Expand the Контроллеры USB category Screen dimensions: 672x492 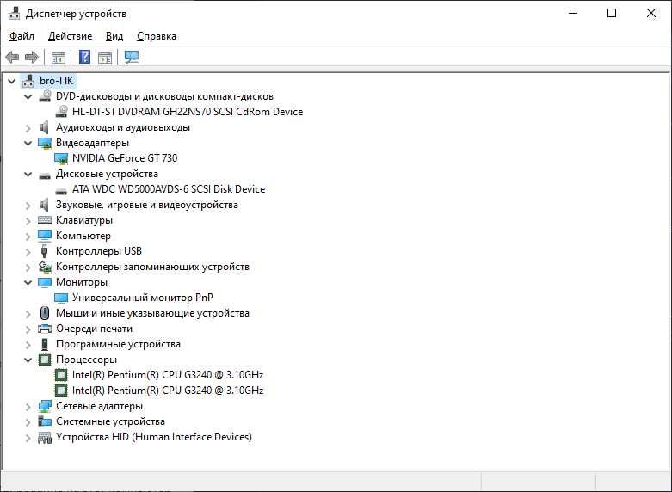tap(28, 251)
